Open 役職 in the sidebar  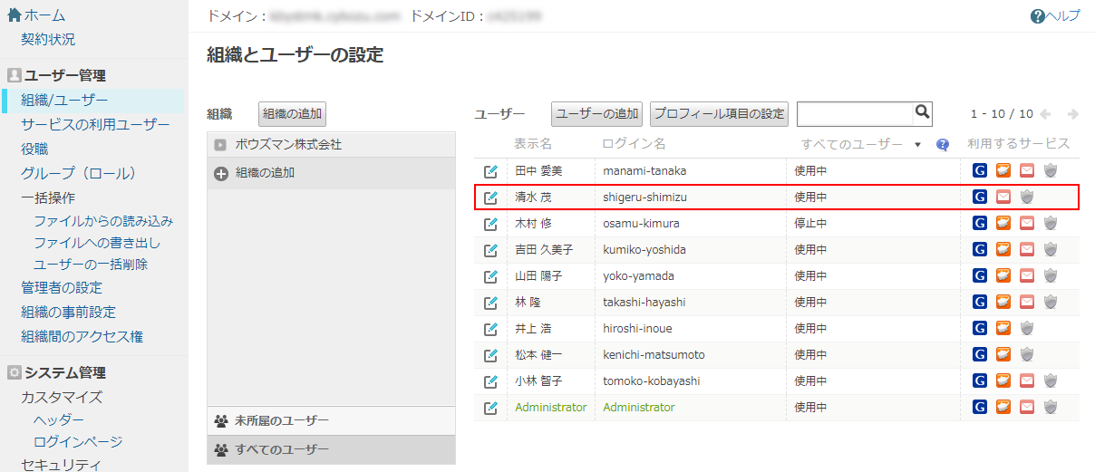coord(34,149)
